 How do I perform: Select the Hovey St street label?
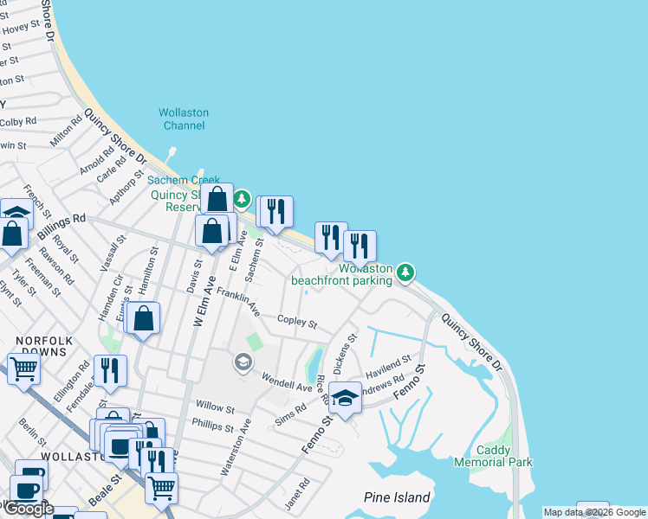click(x=21, y=28)
